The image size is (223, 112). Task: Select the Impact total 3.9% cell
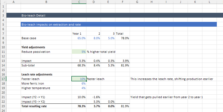pyautogui.click(x=123, y=61)
